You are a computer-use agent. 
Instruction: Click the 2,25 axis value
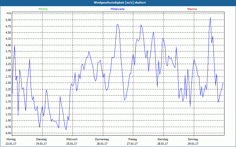click(x=9, y=89)
